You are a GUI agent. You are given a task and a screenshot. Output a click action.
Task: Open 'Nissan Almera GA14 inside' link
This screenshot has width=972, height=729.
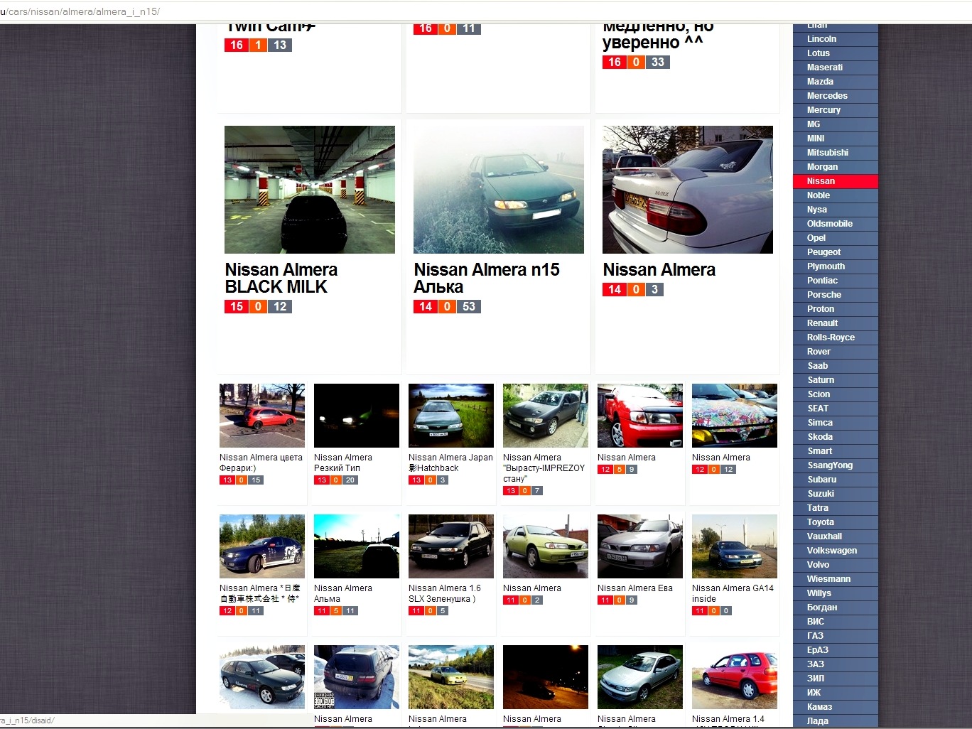733,593
